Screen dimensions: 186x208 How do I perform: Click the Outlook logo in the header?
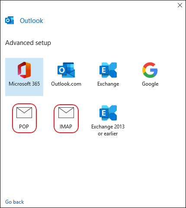[x=10, y=20]
